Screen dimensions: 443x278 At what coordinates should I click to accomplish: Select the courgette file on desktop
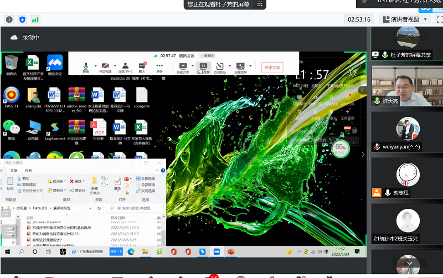142,97
